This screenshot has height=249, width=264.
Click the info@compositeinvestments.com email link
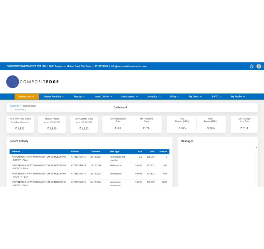(128, 66)
